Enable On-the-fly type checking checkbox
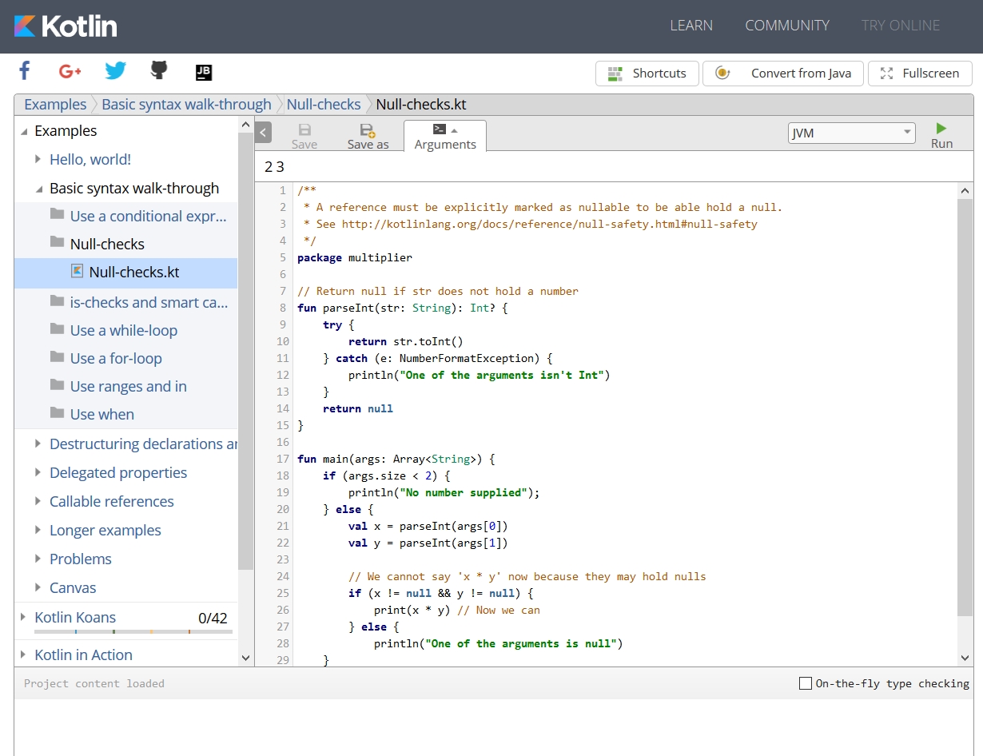Viewport: 983px width, 756px height. (806, 683)
